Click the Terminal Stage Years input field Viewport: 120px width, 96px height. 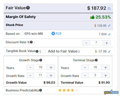(x=95, y=67)
